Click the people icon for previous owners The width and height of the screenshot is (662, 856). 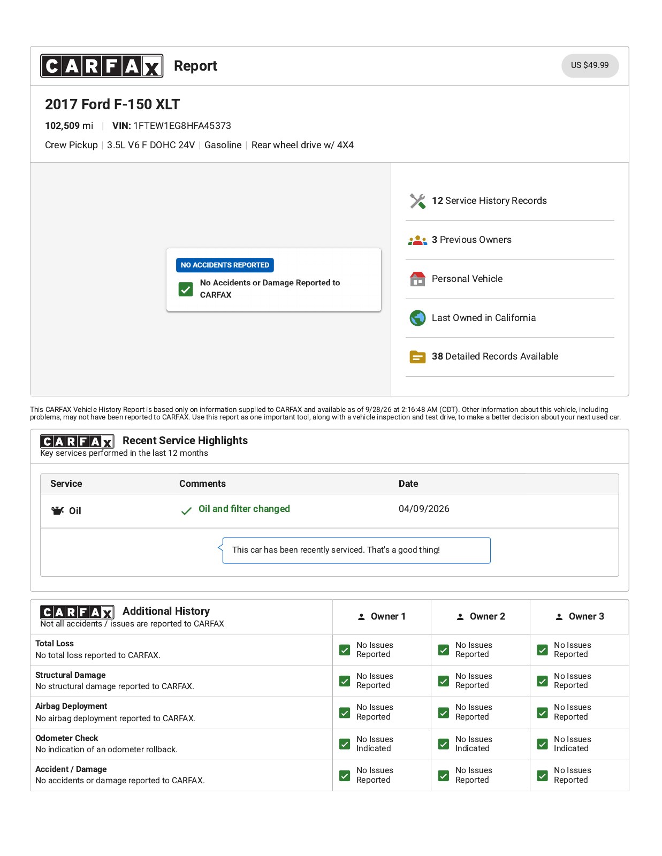coord(417,240)
